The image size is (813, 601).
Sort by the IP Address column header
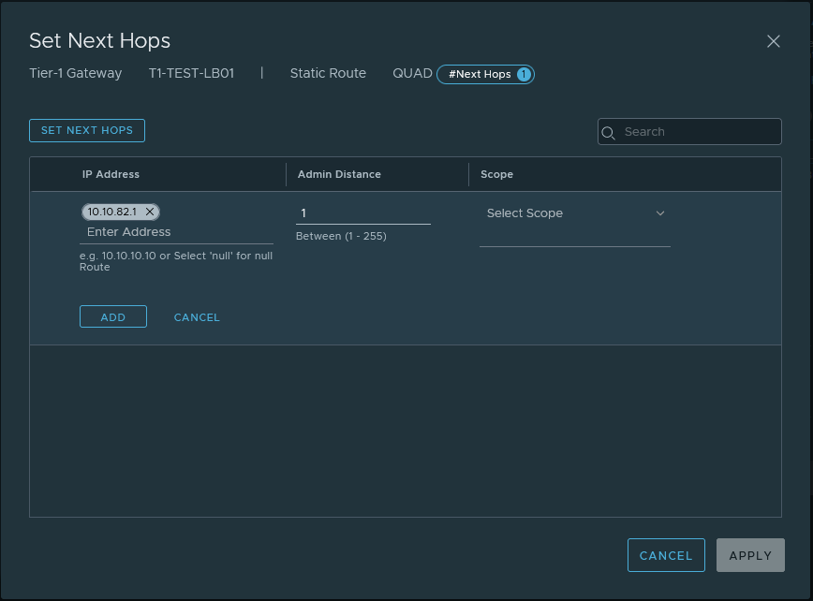[111, 174]
